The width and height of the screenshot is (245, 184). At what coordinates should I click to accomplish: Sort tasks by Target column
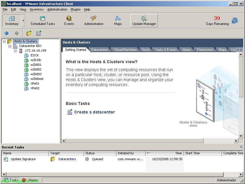[x=66, y=153]
